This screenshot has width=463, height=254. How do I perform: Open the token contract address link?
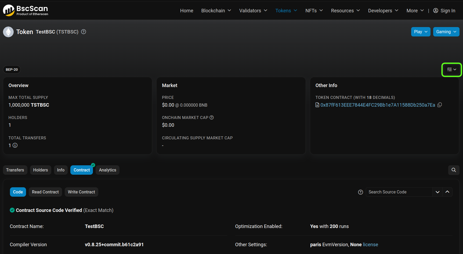(378, 105)
